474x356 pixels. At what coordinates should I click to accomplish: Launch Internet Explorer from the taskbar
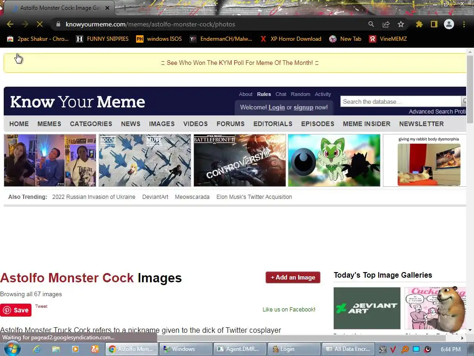tap(37, 349)
